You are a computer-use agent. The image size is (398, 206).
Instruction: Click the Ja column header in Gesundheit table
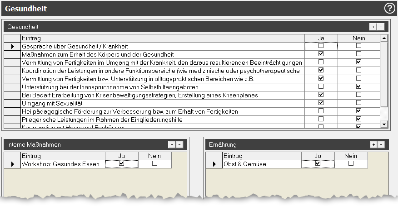[x=321, y=38]
